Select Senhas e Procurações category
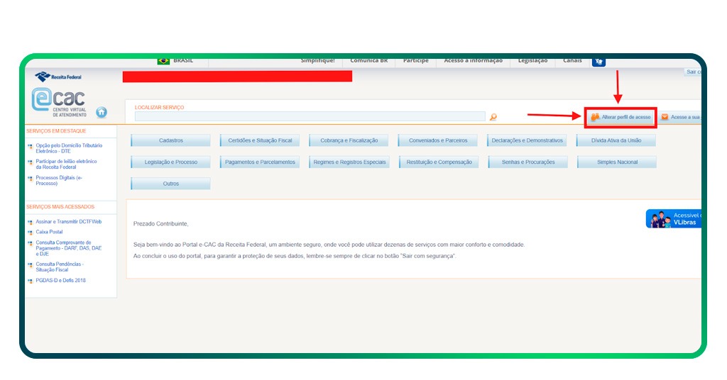This screenshot has height=380, width=727. 528,162
